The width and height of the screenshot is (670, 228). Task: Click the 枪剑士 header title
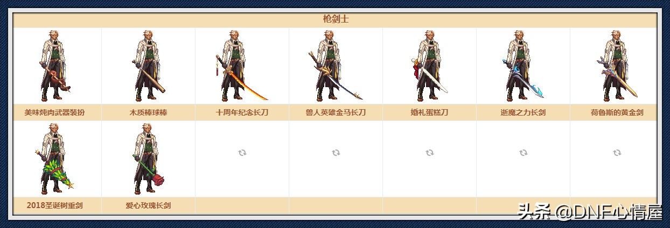[x=336, y=19]
